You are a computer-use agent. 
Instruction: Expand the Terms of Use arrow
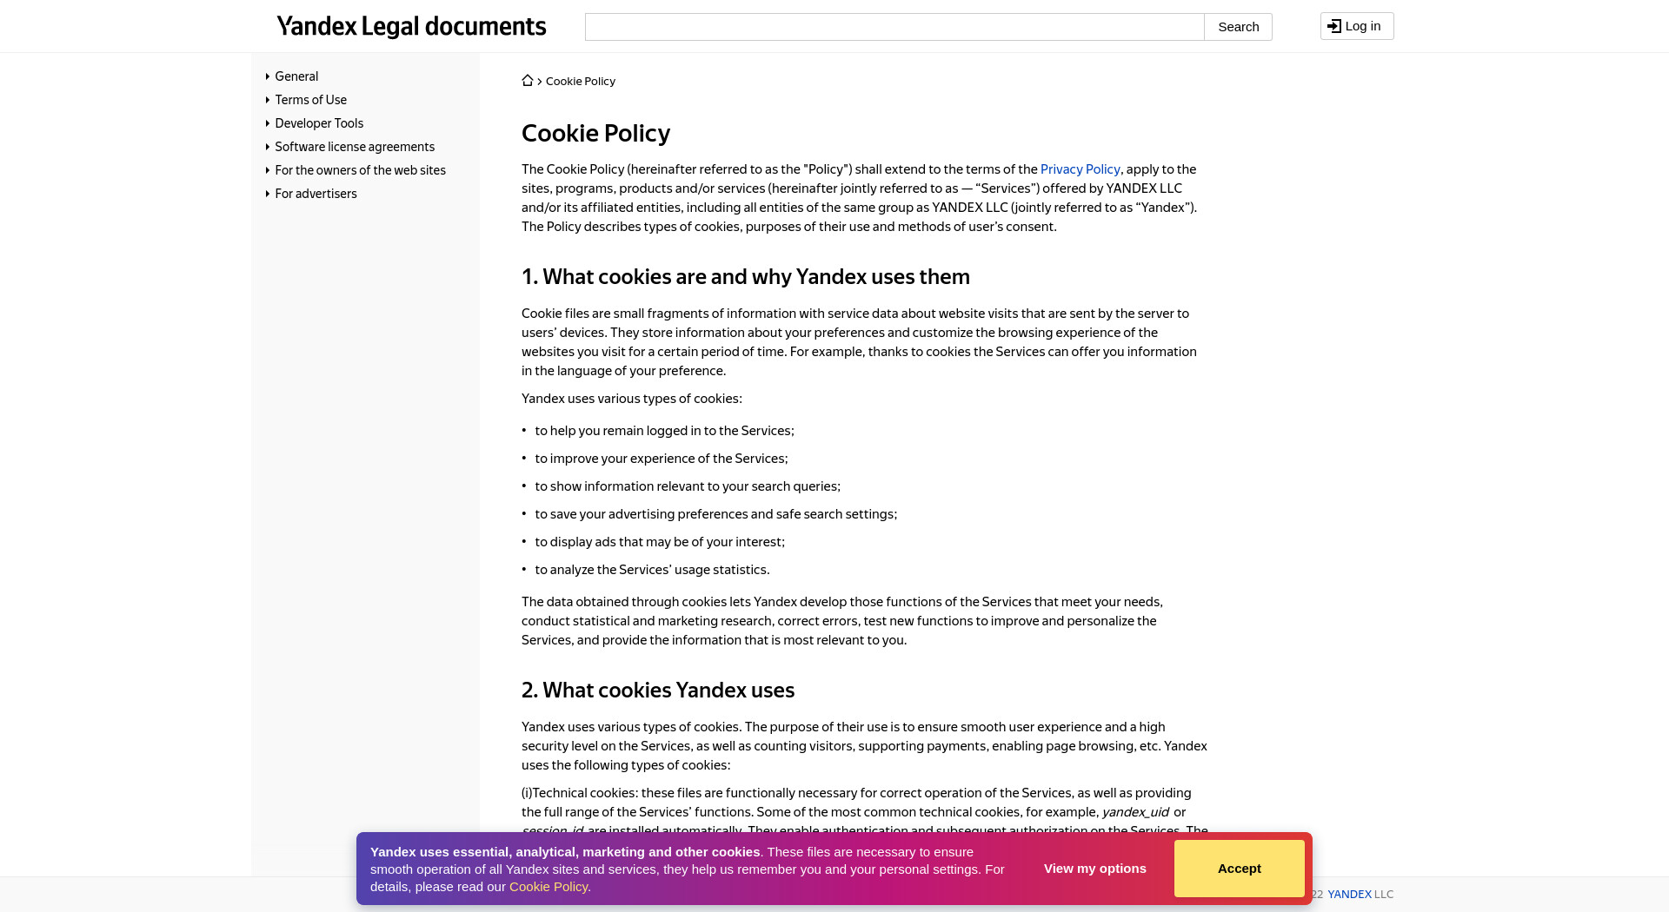(x=268, y=100)
